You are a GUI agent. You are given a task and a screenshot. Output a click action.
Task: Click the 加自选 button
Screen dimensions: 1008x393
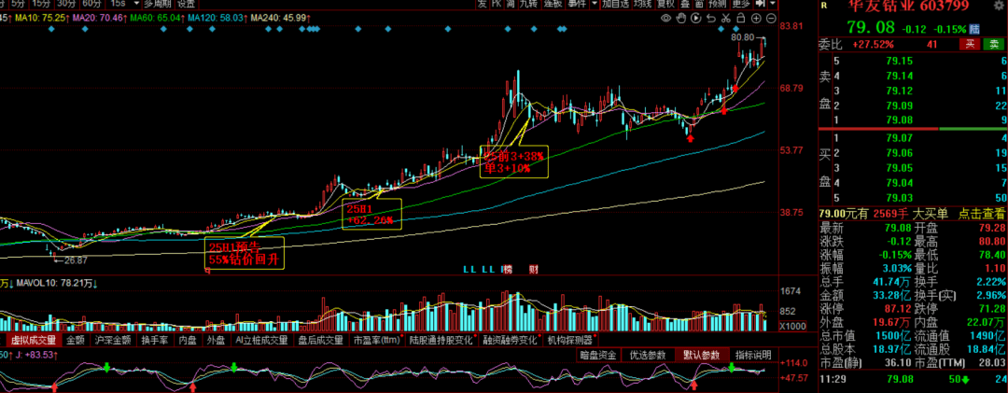(615, 4)
